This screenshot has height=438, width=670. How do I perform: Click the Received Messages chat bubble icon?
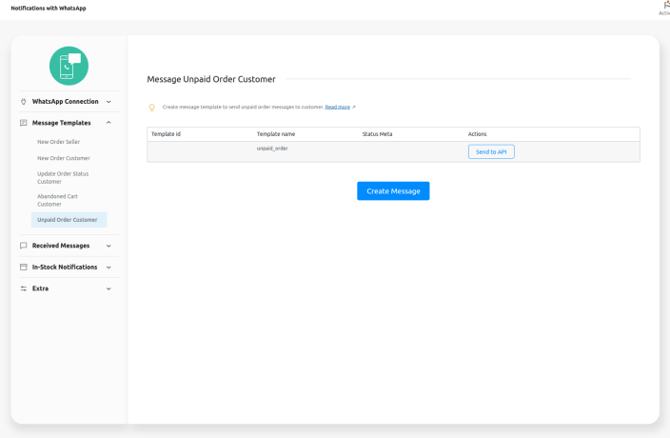pyautogui.click(x=24, y=246)
